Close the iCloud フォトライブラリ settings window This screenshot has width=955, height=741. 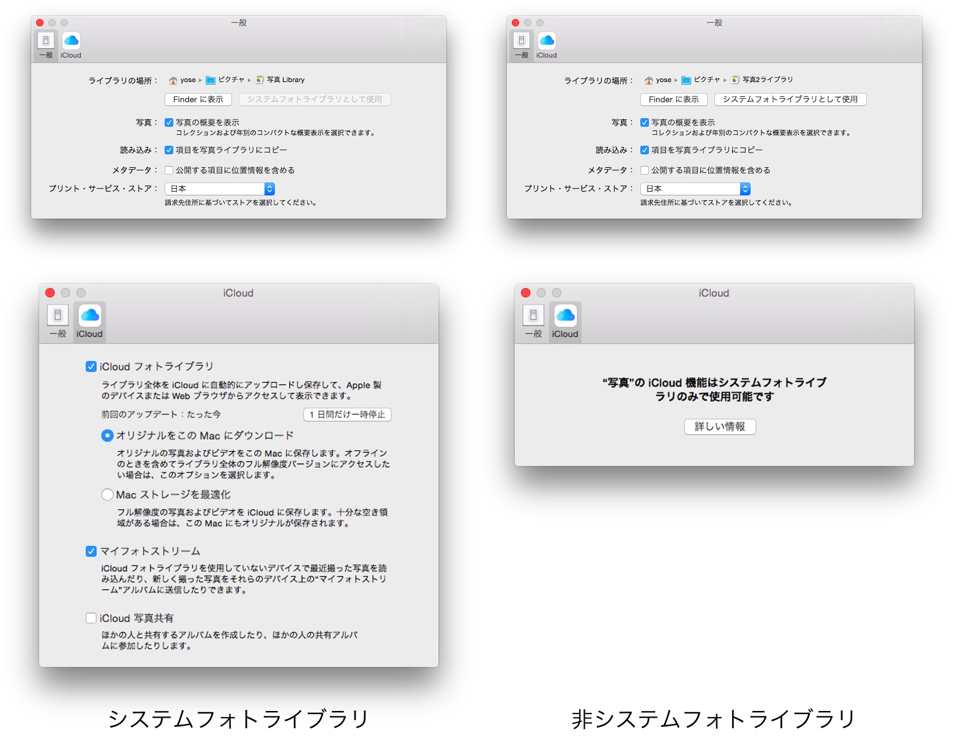[x=50, y=293]
